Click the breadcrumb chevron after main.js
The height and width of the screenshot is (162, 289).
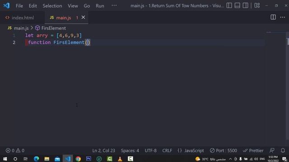coord(32,28)
